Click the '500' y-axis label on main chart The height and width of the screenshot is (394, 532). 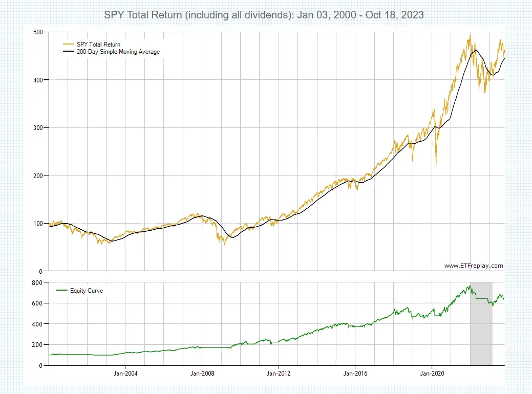point(38,32)
